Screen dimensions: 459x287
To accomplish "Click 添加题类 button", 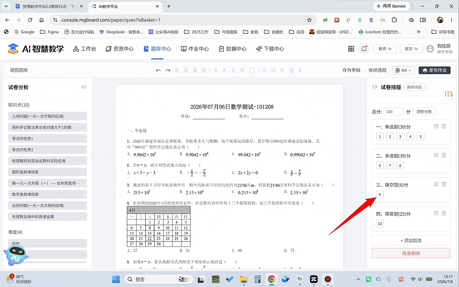I will tap(411, 240).
